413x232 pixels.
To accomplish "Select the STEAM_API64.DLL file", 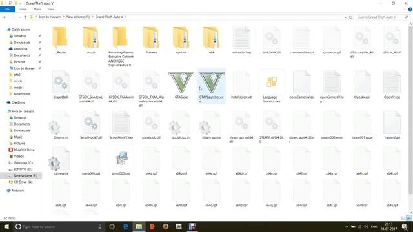I will [272, 122].
